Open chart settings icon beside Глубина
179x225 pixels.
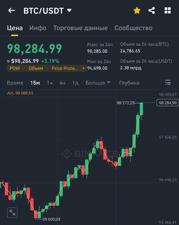pos(168,82)
